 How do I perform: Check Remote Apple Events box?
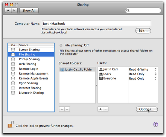click(x=13, y=78)
